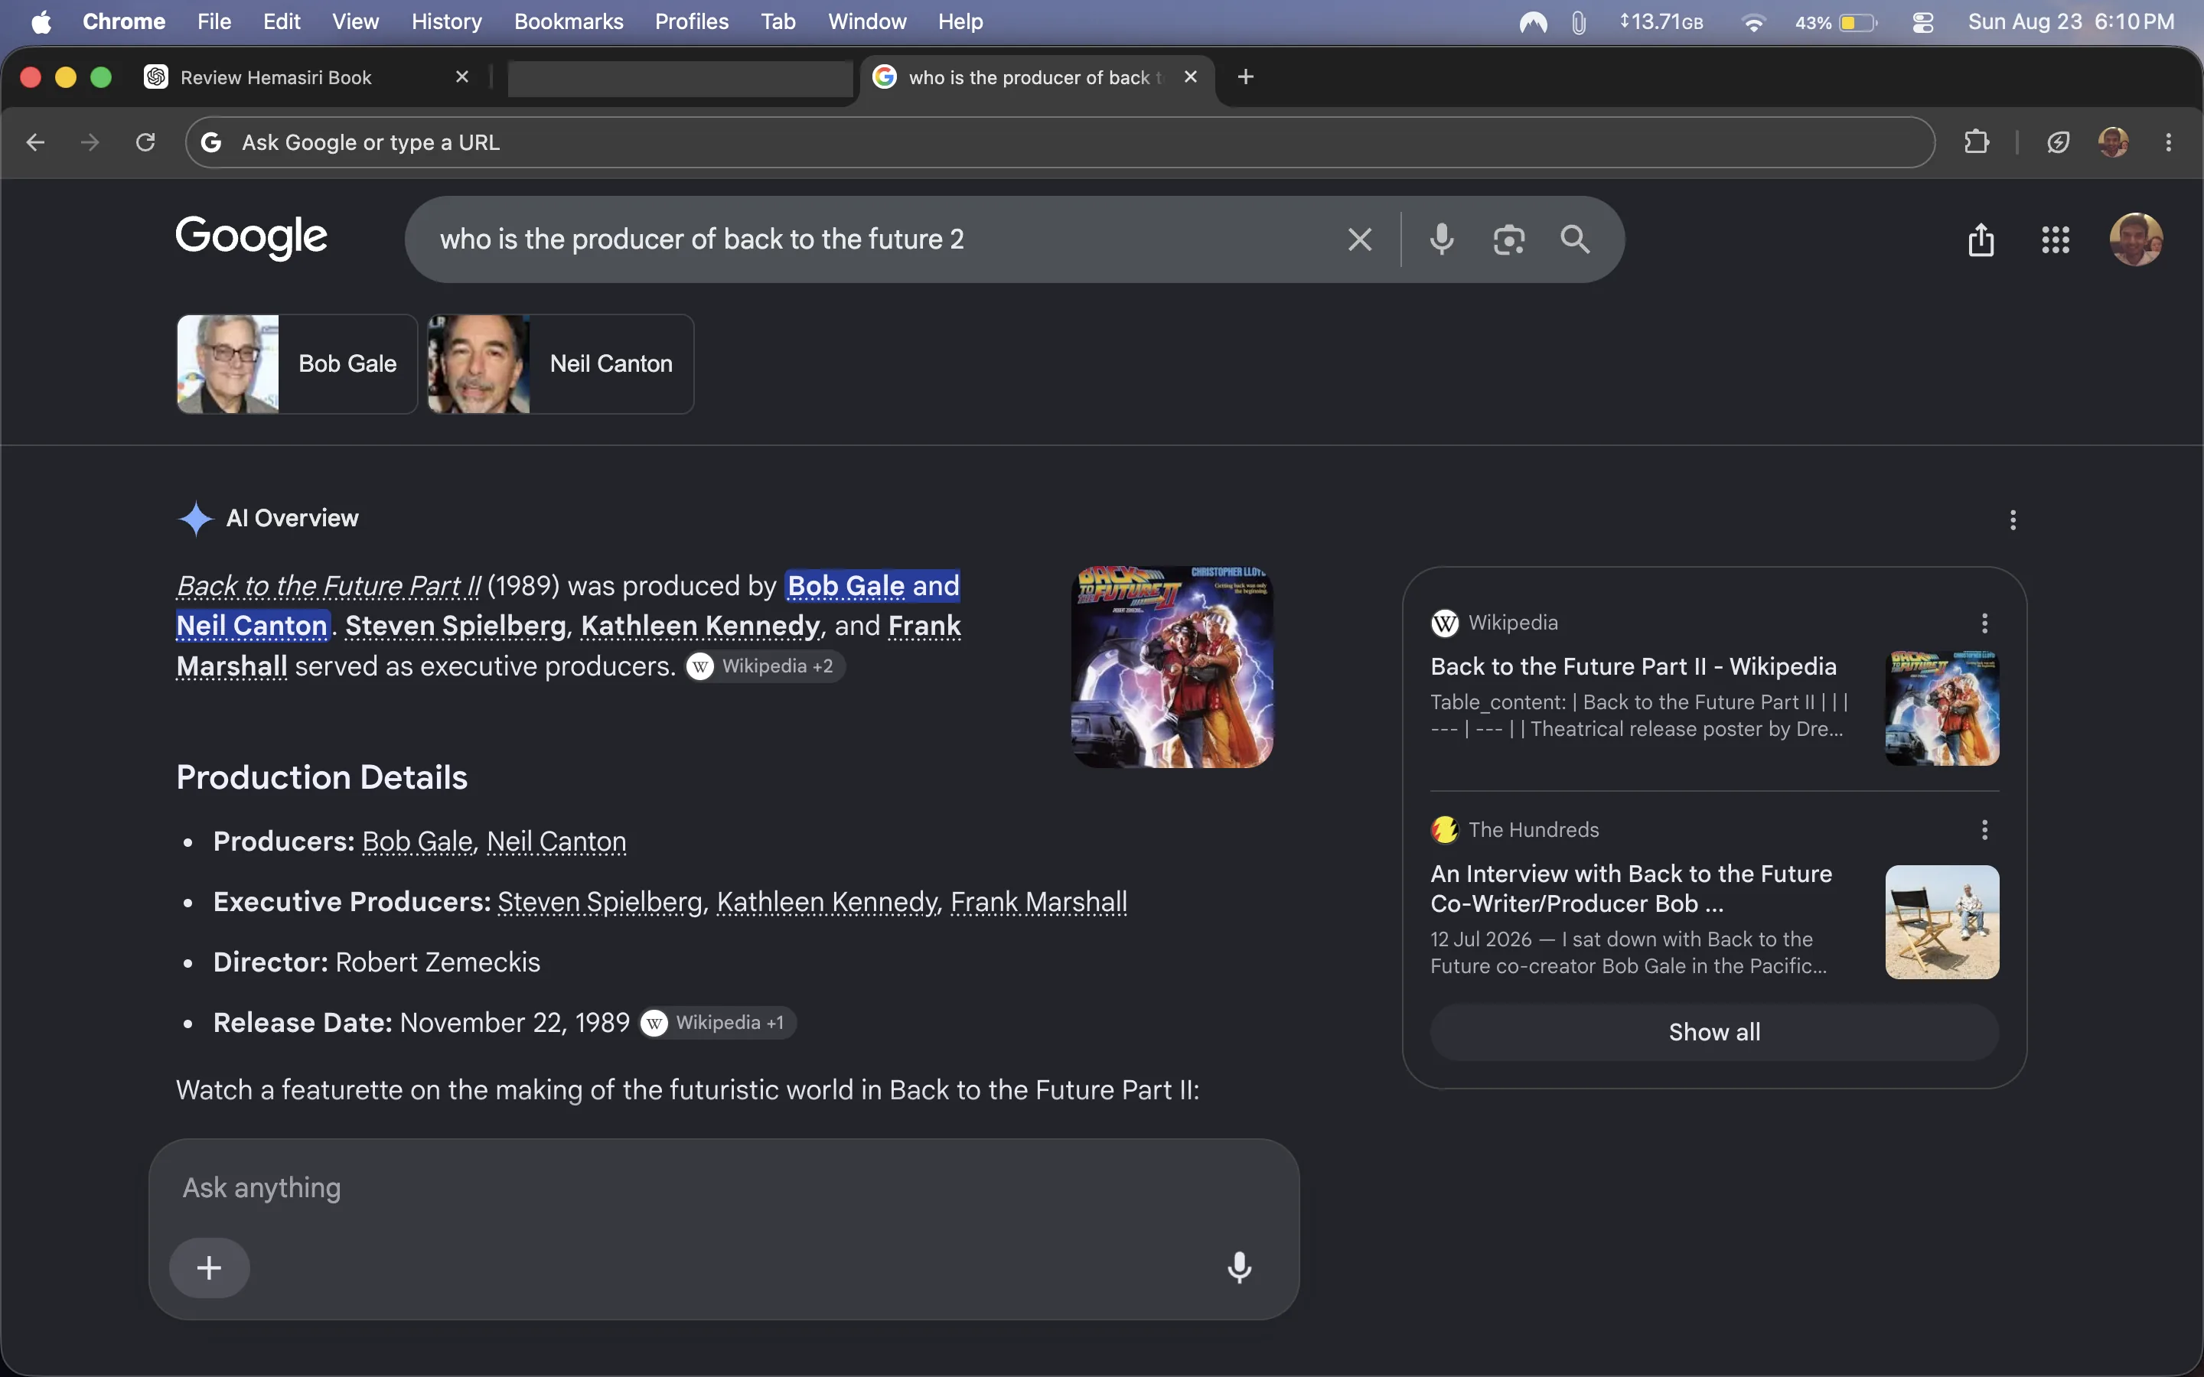Screen dimensions: 2204x1377
Task: Open the menu bar date and time
Action: [2071, 22]
